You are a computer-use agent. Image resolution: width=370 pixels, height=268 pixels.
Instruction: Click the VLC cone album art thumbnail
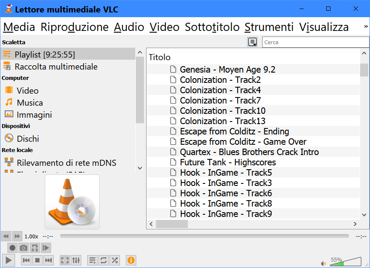tap(72, 202)
